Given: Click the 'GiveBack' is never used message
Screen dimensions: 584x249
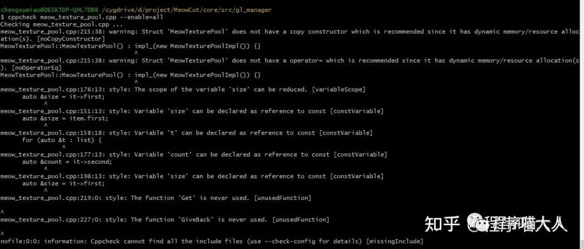Looking at the screenshot, I should tap(201, 219).
